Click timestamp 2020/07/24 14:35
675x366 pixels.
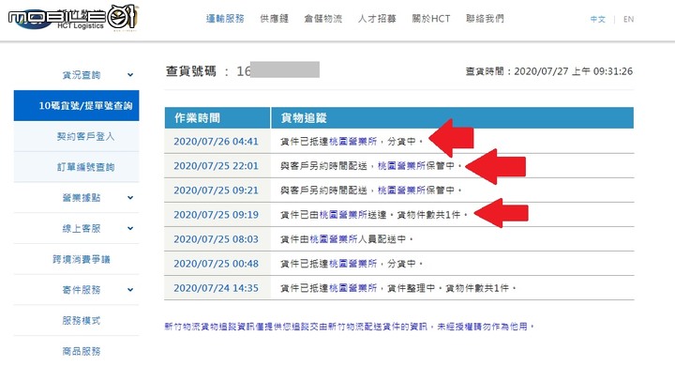(x=217, y=288)
